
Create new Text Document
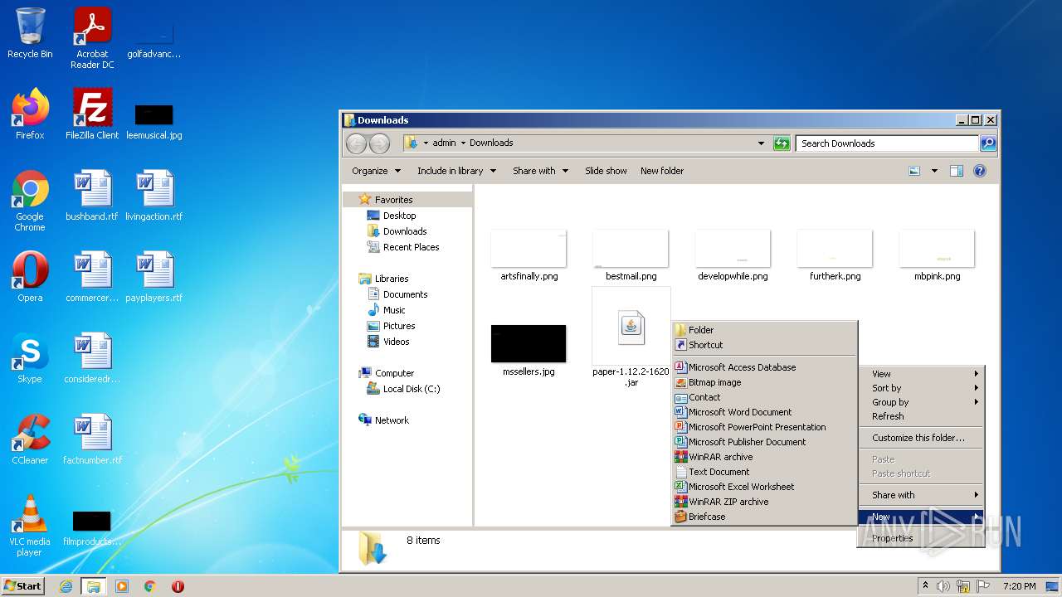coord(763,472)
